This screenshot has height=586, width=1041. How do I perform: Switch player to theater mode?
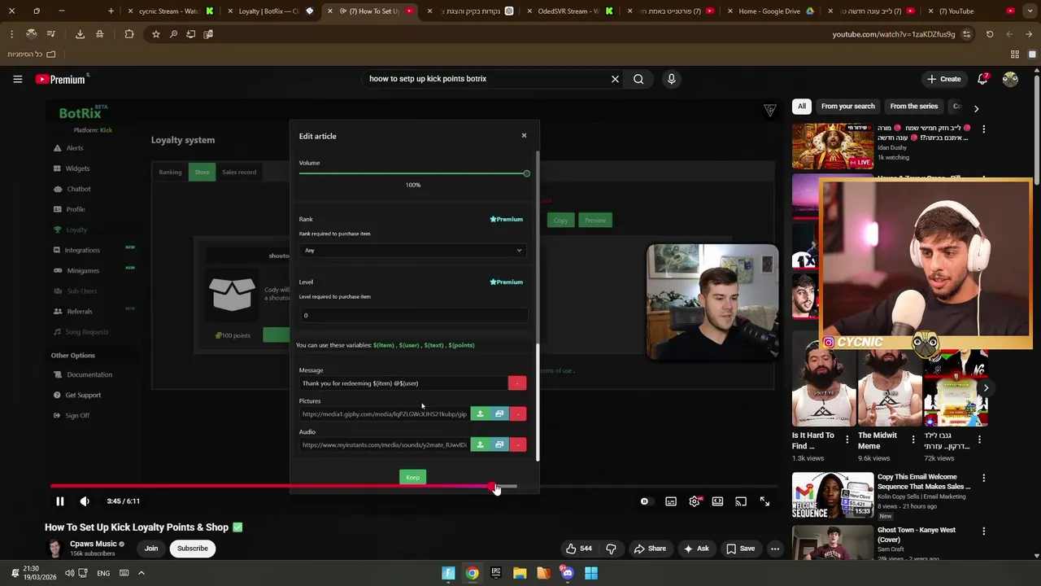click(717, 501)
